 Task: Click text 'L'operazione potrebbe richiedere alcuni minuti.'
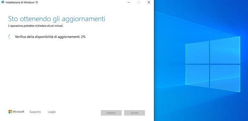click(x=36, y=26)
